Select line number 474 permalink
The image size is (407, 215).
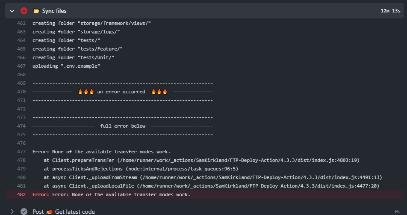pyautogui.click(x=21, y=126)
